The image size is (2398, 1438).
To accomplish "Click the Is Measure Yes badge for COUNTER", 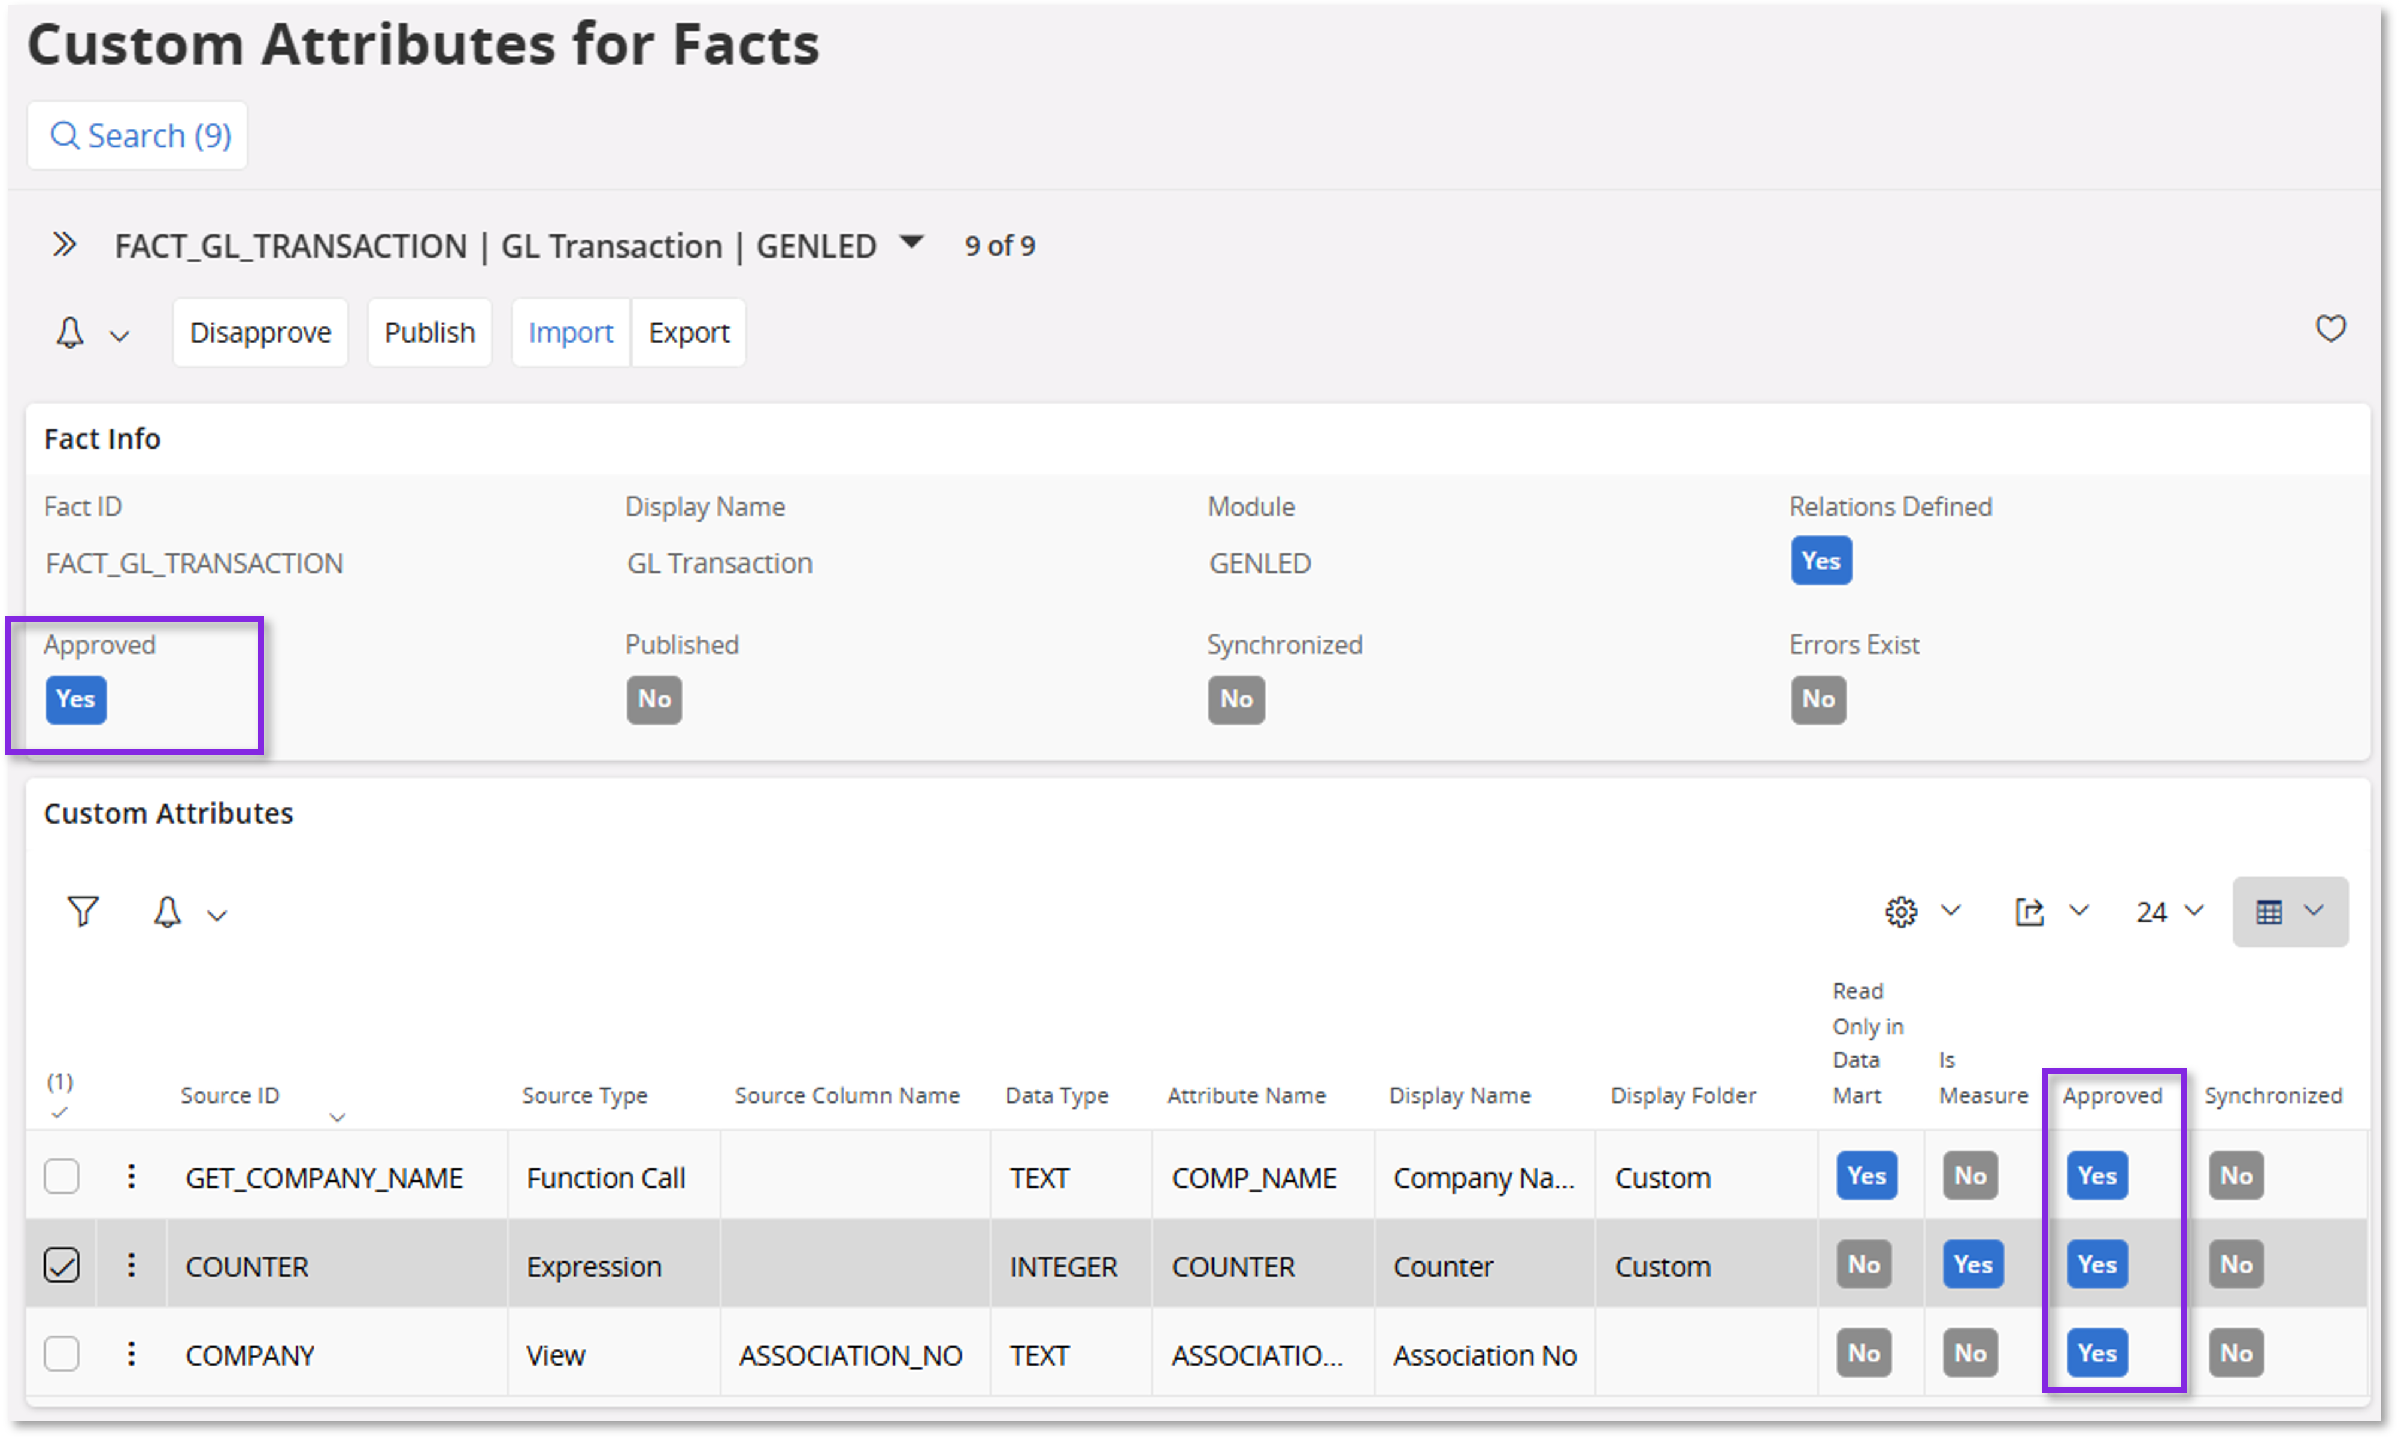I will [1973, 1264].
